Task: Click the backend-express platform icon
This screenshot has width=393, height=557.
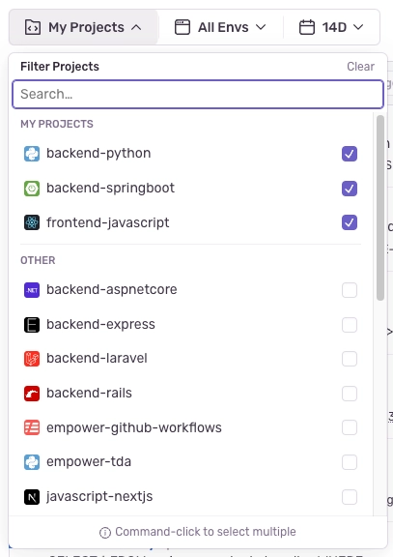Action: tap(32, 325)
